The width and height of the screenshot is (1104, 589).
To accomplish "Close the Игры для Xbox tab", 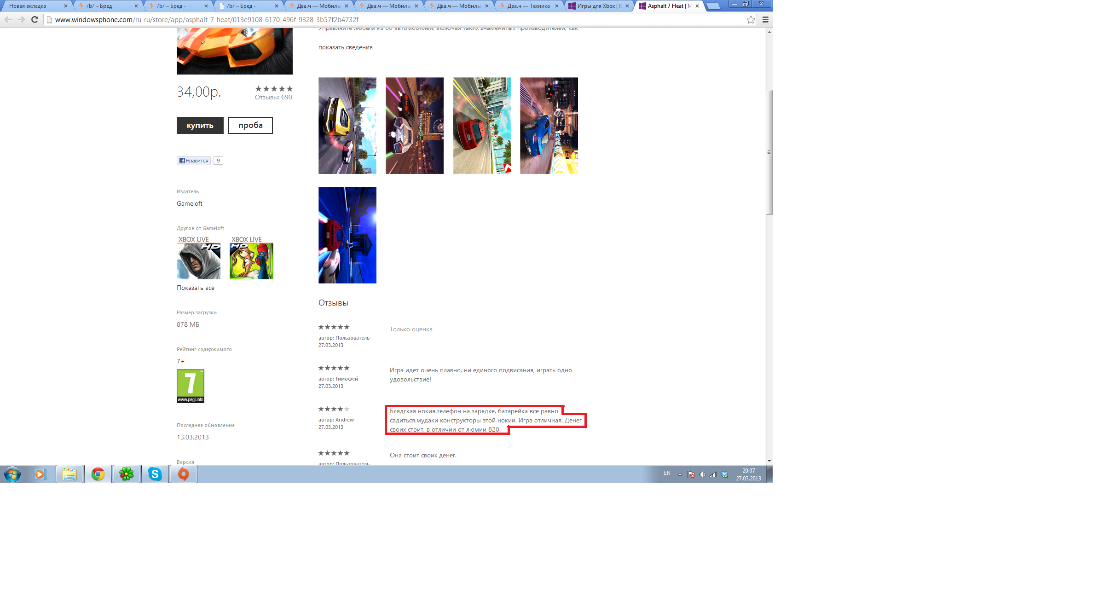I will pyautogui.click(x=627, y=6).
